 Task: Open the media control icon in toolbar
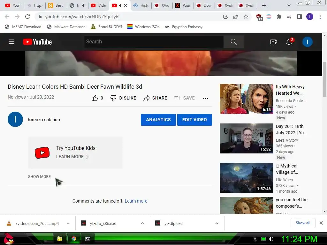pos(289,17)
